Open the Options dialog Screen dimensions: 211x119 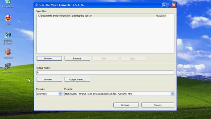(126, 105)
